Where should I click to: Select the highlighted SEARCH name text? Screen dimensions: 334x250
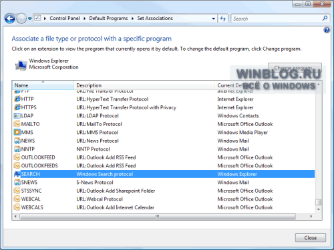(31, 174)
